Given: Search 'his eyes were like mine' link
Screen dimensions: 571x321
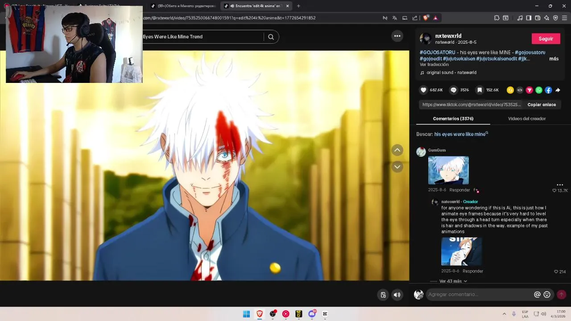Looking at the screenshot, I should (x=459, y=134).
